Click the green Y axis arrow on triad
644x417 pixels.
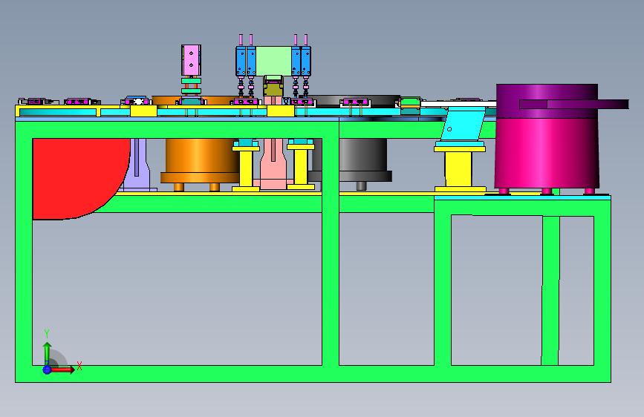pos(47,352)
